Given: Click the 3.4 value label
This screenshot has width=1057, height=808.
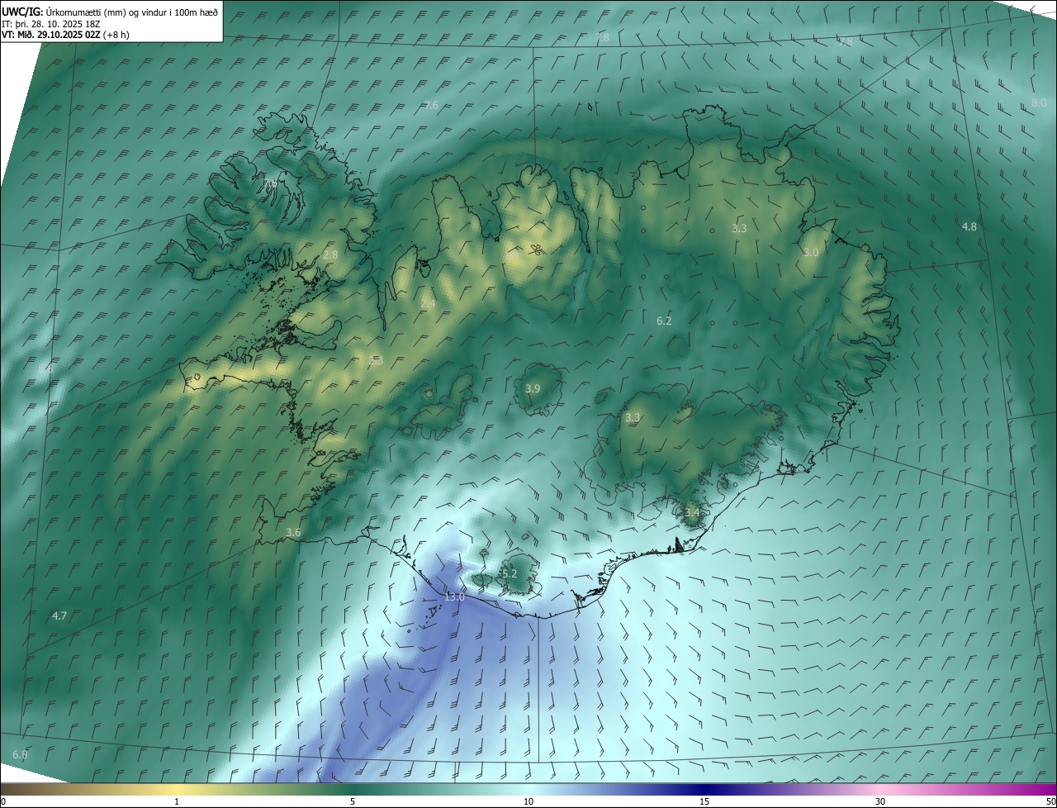Looking at the screenshot, I should (x=692, y=512).
